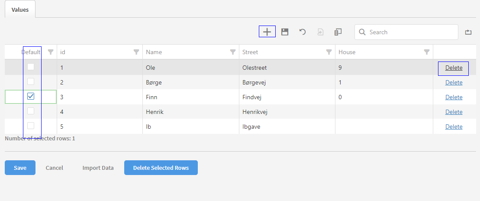Screen dimensions: 480x201
Task: Open the Name column filter dropdown
Action: pos(233,52)
